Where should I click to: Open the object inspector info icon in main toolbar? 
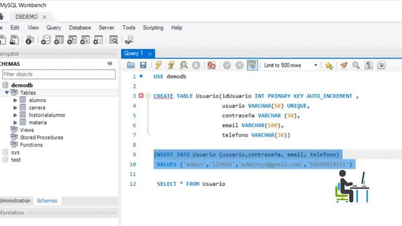(x=30, y=40)
